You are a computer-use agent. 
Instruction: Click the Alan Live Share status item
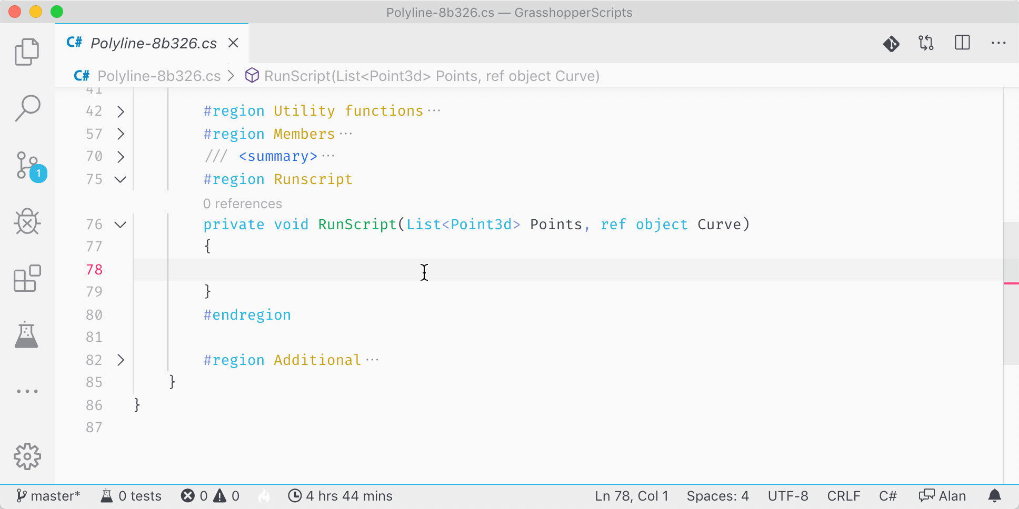tap(942, 496)
